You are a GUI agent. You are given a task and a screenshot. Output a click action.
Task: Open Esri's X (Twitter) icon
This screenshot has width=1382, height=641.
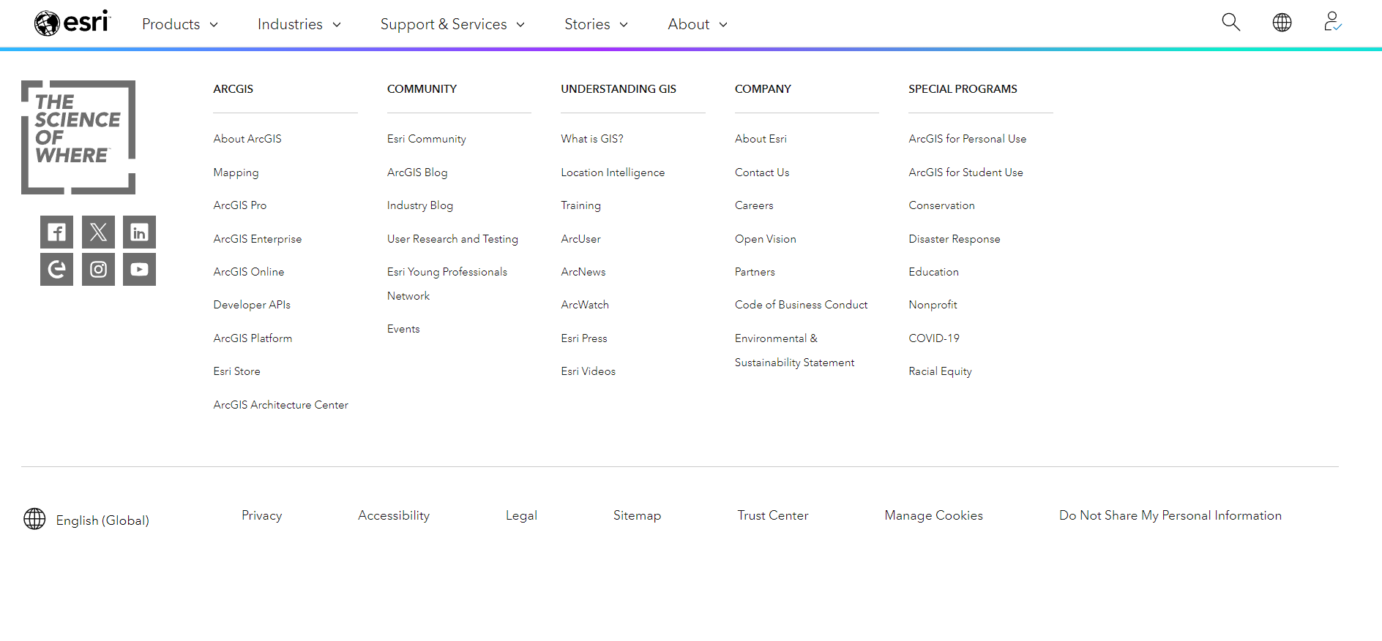(x=98, y=232)
